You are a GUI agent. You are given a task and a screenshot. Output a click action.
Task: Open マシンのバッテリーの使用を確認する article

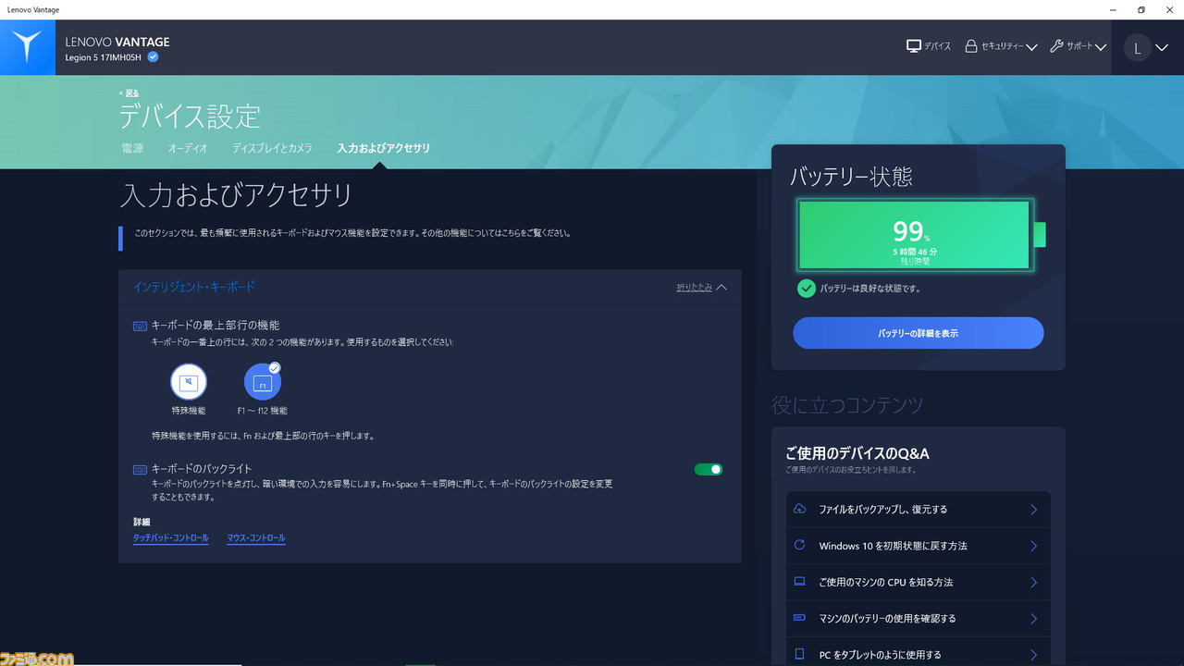tap(918, 618)
